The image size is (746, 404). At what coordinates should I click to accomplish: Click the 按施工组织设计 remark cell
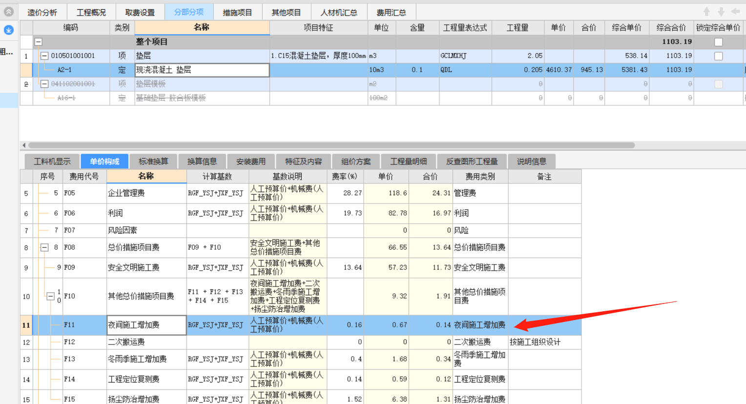(x=544, y=342)
